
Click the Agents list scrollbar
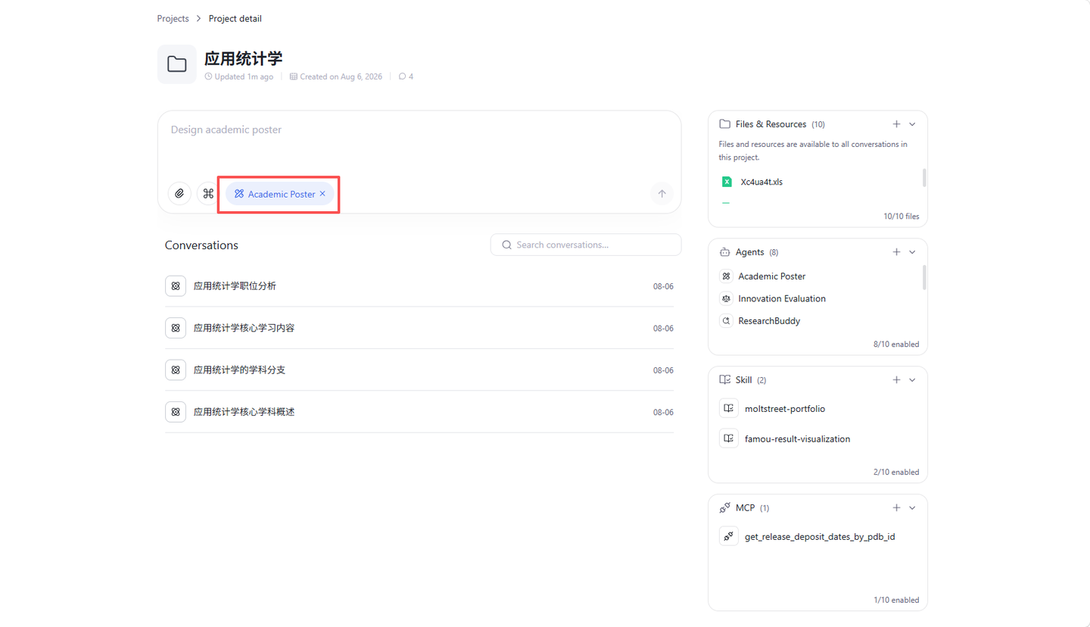pyautogui.click(x=924, y=277)
